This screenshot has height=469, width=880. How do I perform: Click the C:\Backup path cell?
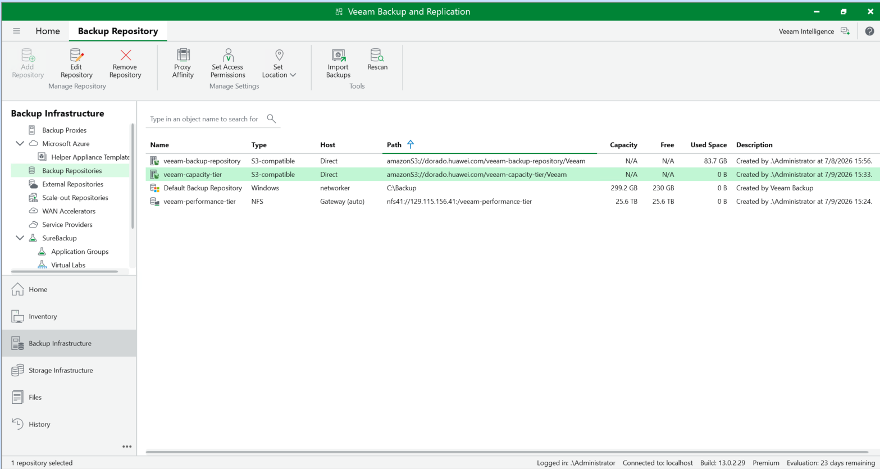click(402, 188)
